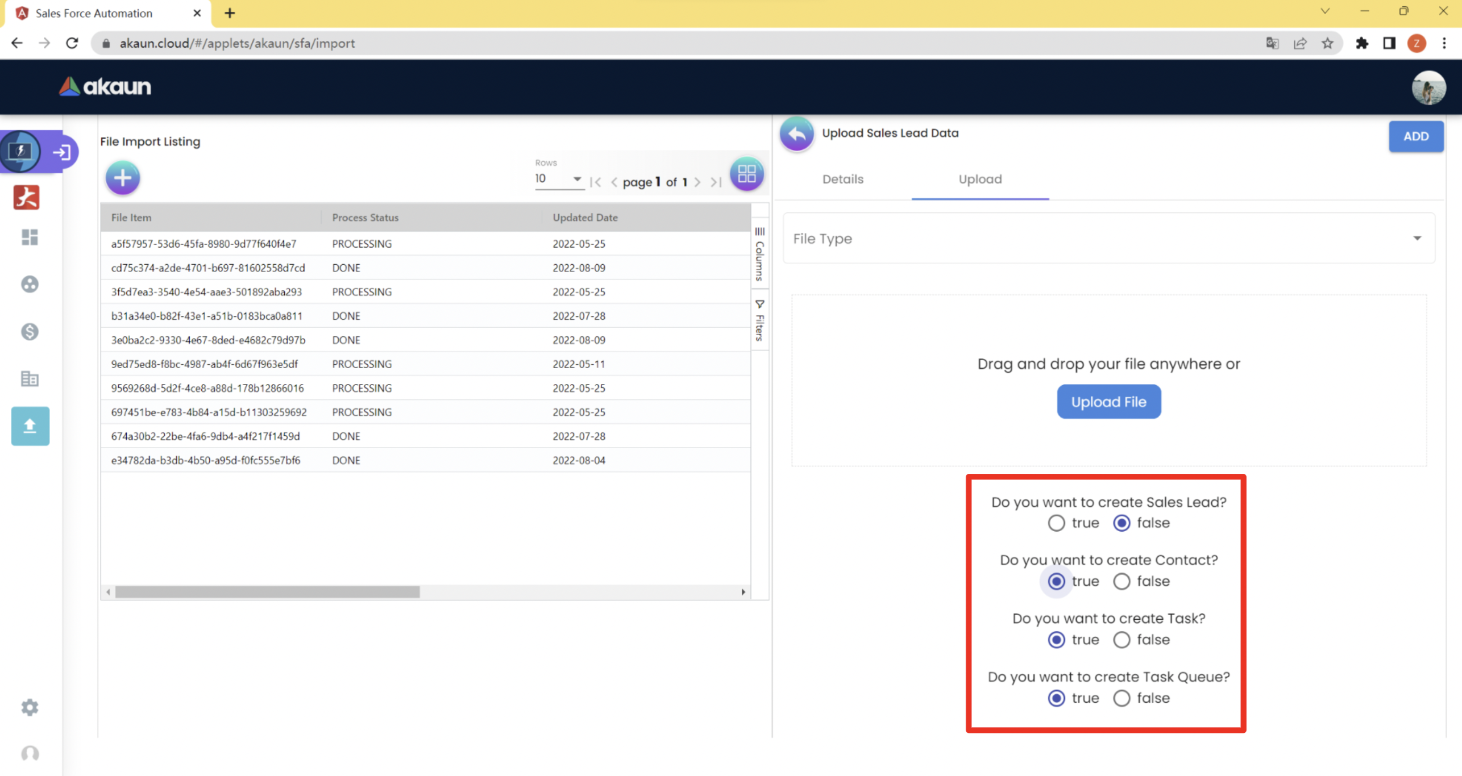Click the dollar sign sidebar icon

coord(30,331)
